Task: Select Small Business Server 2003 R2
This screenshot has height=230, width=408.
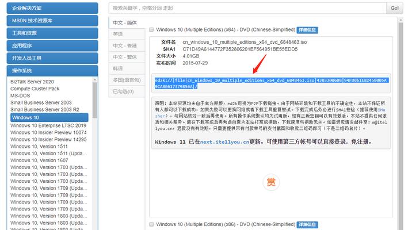Action: coord(45,110)
